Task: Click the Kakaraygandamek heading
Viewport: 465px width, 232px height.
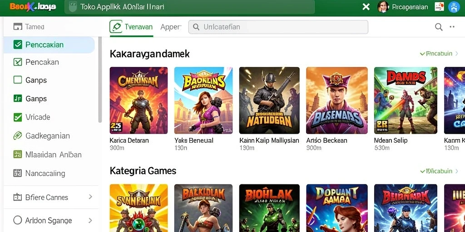Action: click(149, 54)
